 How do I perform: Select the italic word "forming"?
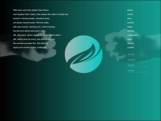tap(131, 31)
